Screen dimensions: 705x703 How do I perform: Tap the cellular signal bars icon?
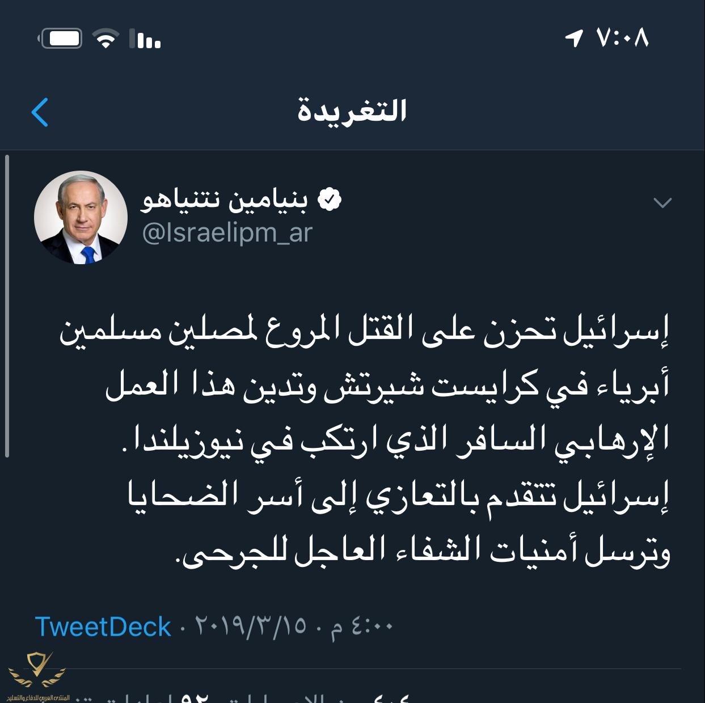click(145, 39)
